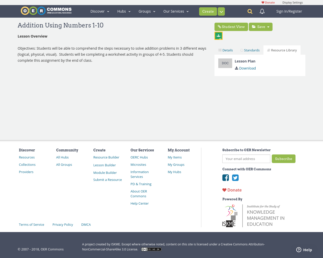Open OER Commons Facebook page icon
This screenshot has width=323, height=258.
[x=226, y=178]
